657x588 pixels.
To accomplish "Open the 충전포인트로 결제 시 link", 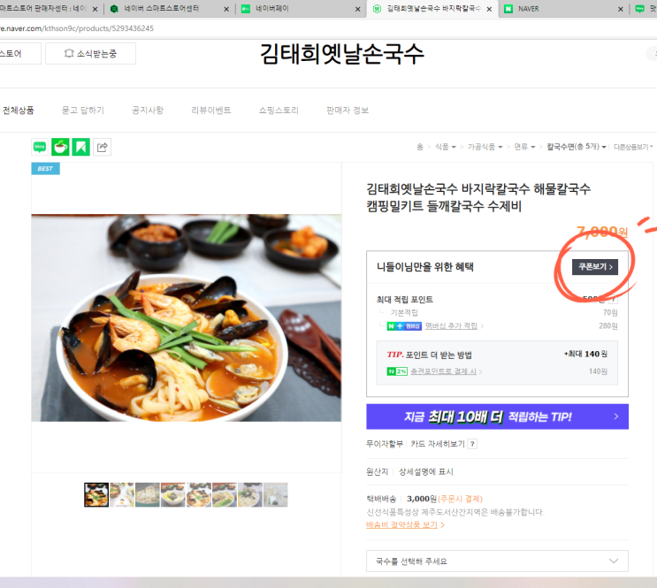I will [x=447, y=371].
